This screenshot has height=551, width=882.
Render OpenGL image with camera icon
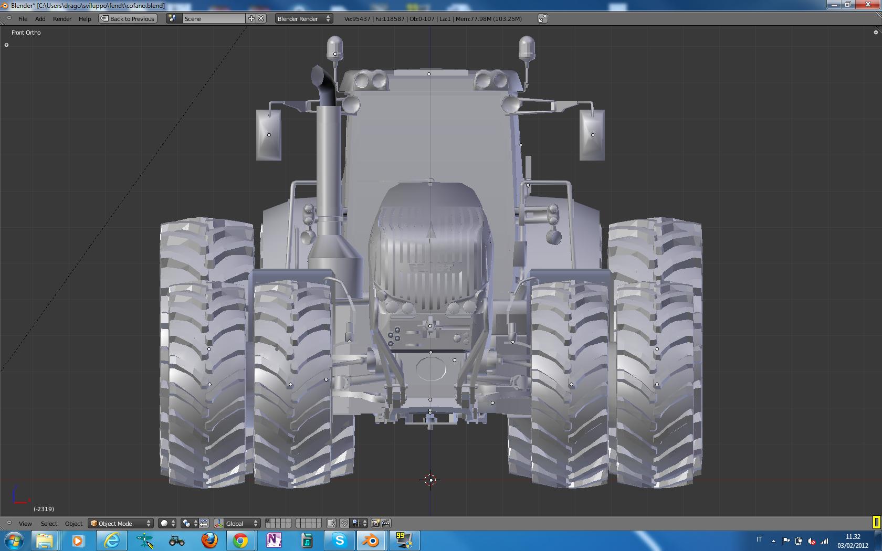pos(375,523)
